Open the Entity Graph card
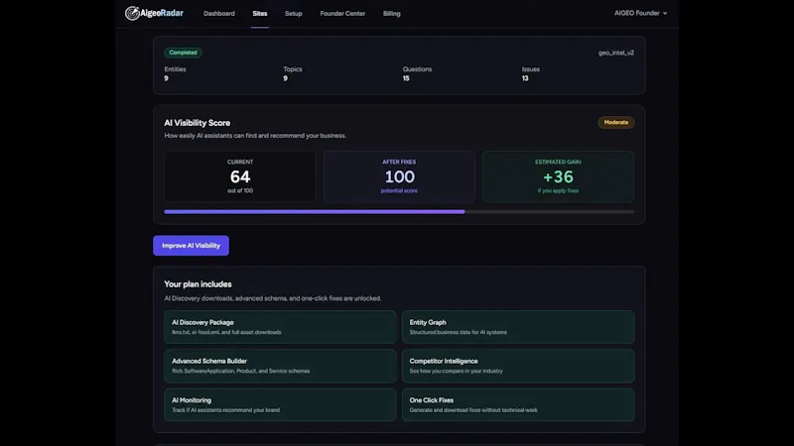The width and height of the screenshot is (794, 446). tap(518, 327)
